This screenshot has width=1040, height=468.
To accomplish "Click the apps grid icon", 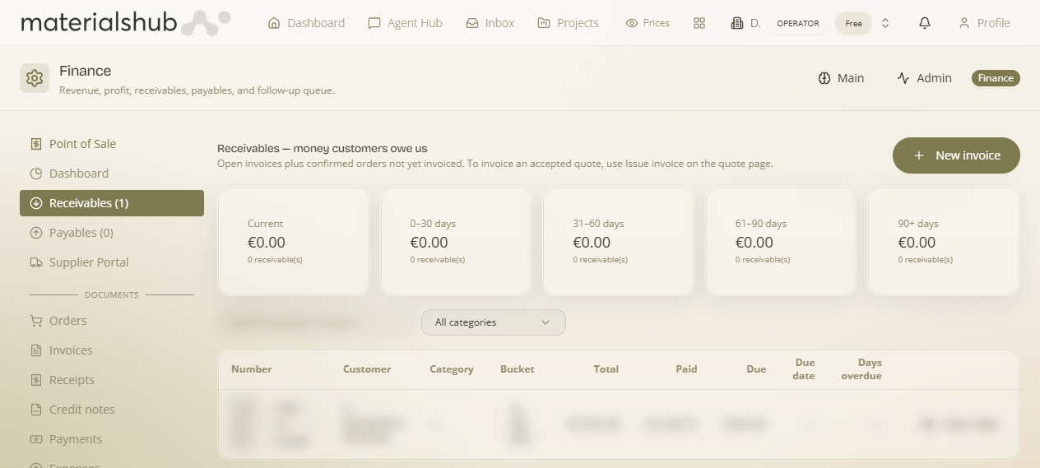I will coord(699,23).
